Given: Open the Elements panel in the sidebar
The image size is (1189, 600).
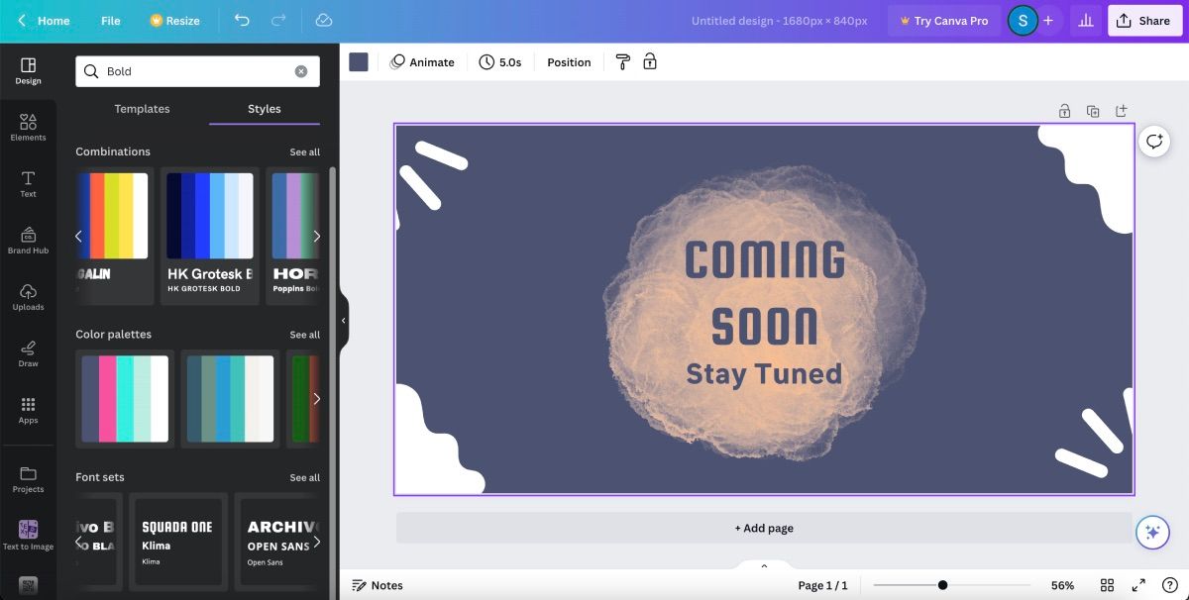Looking at the screenshot, I should point(28,128).
